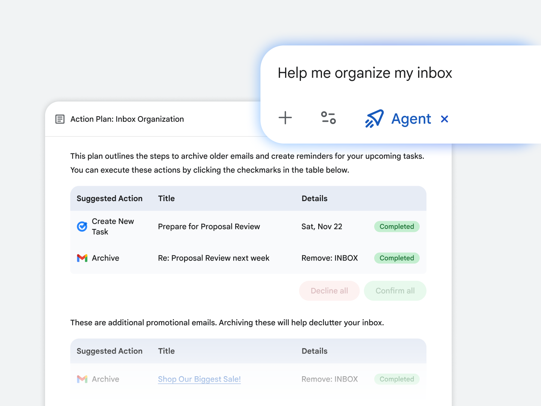Click into the 'Help me organize my inbox' prompt
Image resolution: width=541 pixels, height=406 pixels.
pos(365,73)
